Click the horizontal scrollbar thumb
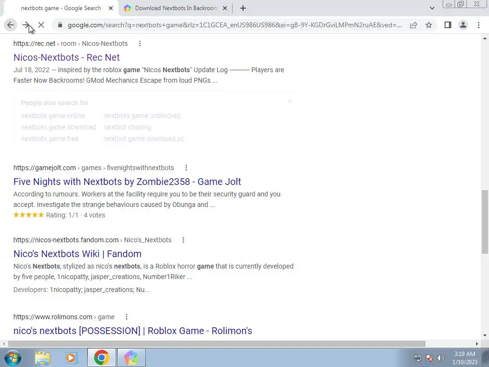This screenshot has height=367, width=489. 217,344
